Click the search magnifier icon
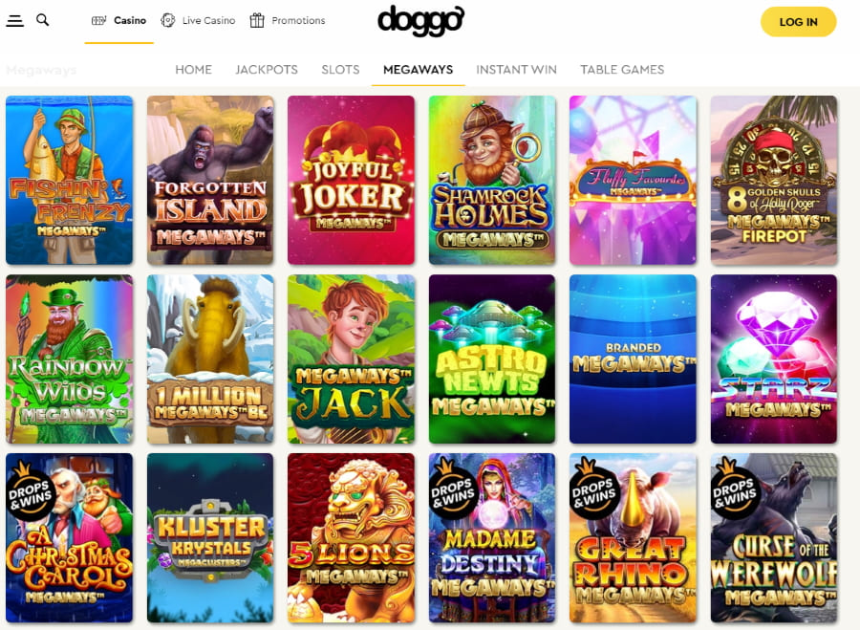 point(42,20)
